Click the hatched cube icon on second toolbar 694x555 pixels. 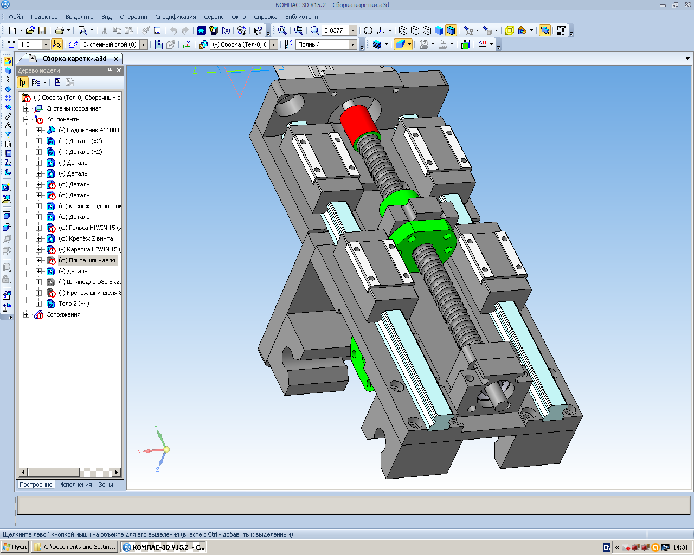tap(377, 44)
